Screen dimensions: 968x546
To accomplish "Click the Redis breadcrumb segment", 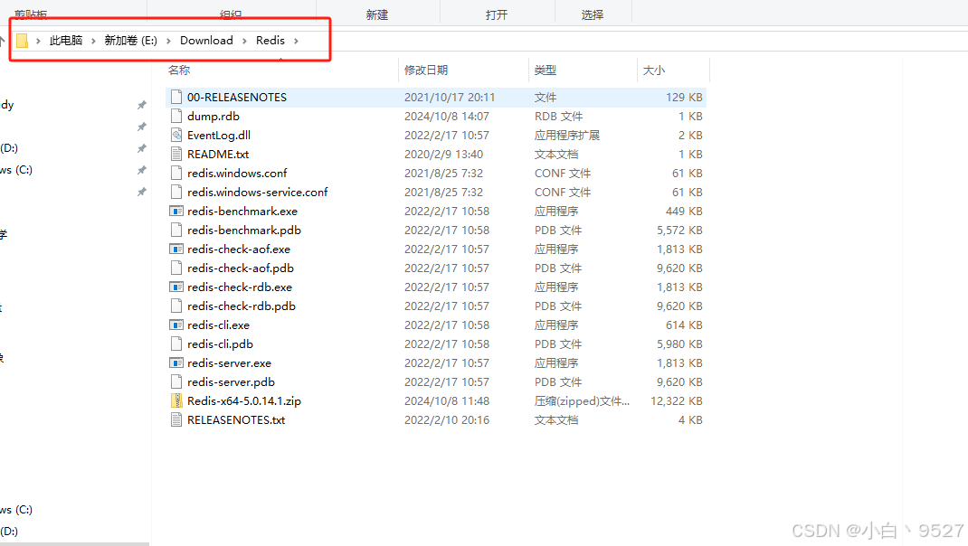I will pyautogui.click(x=270, y=41).
